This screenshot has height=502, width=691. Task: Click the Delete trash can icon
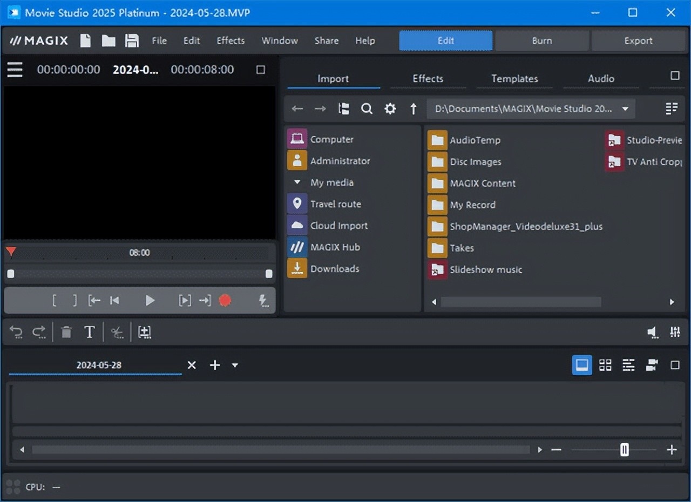pos(66,333)
